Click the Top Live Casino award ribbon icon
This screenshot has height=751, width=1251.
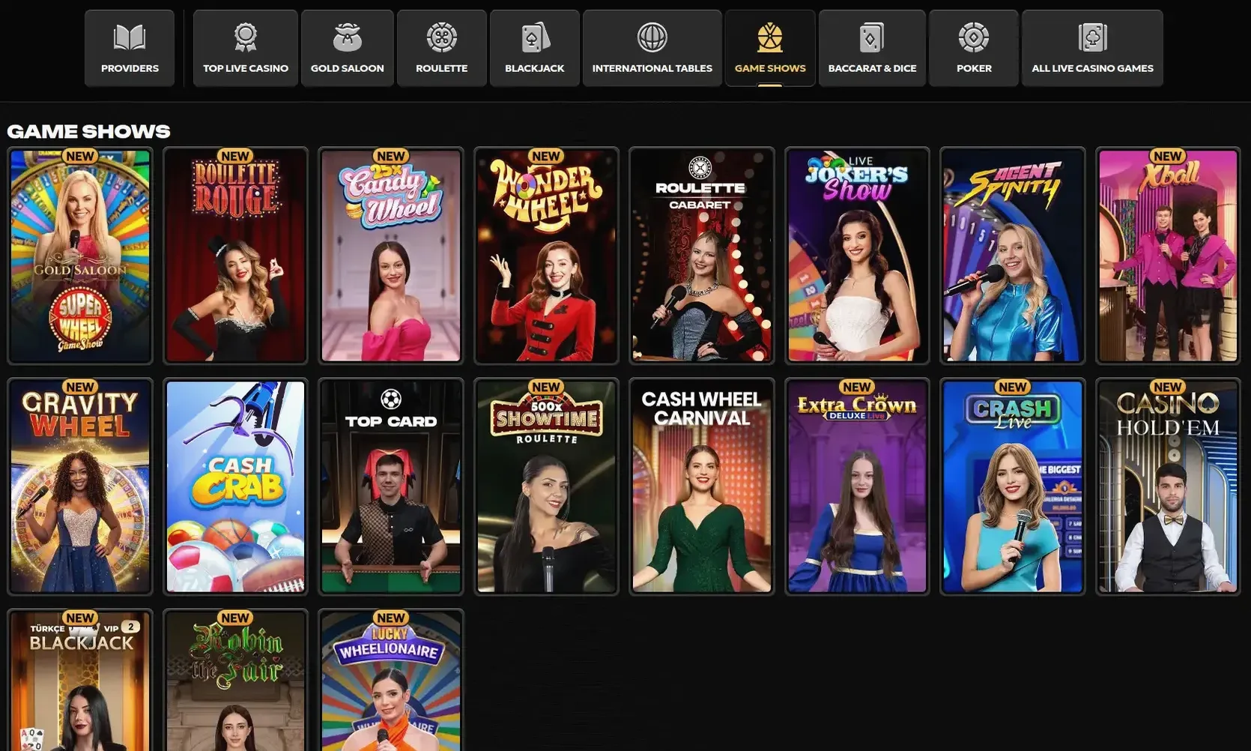click(x=246, y=37)
